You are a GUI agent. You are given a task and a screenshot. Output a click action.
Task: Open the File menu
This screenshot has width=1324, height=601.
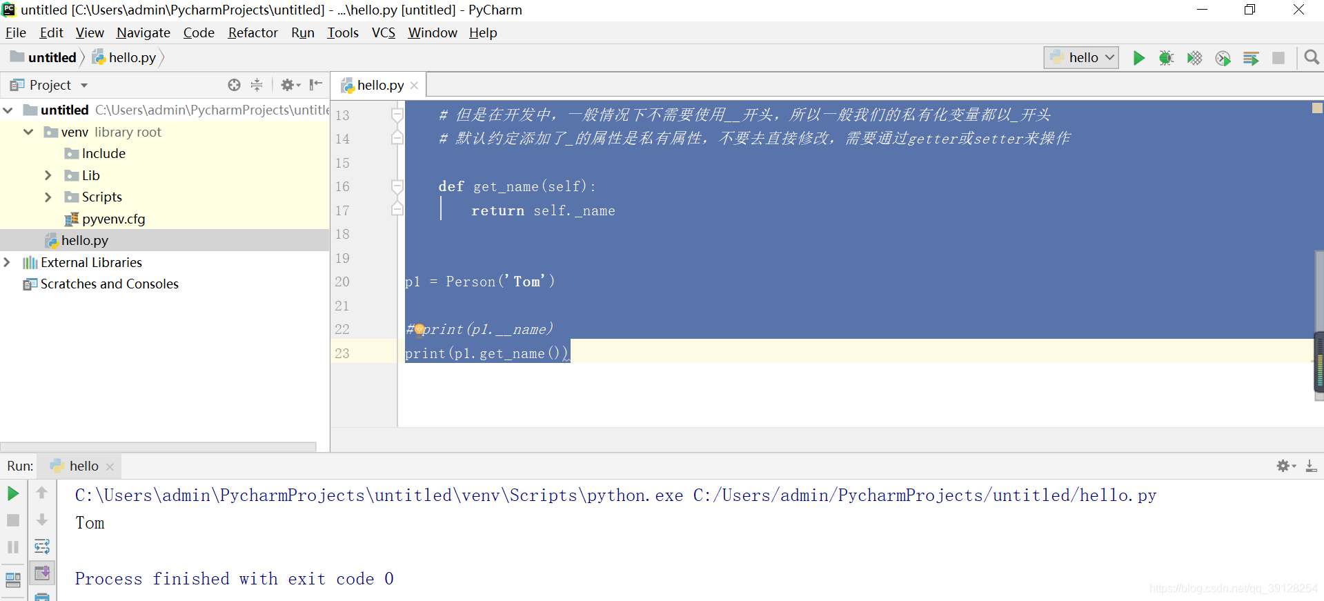[16, 32]
